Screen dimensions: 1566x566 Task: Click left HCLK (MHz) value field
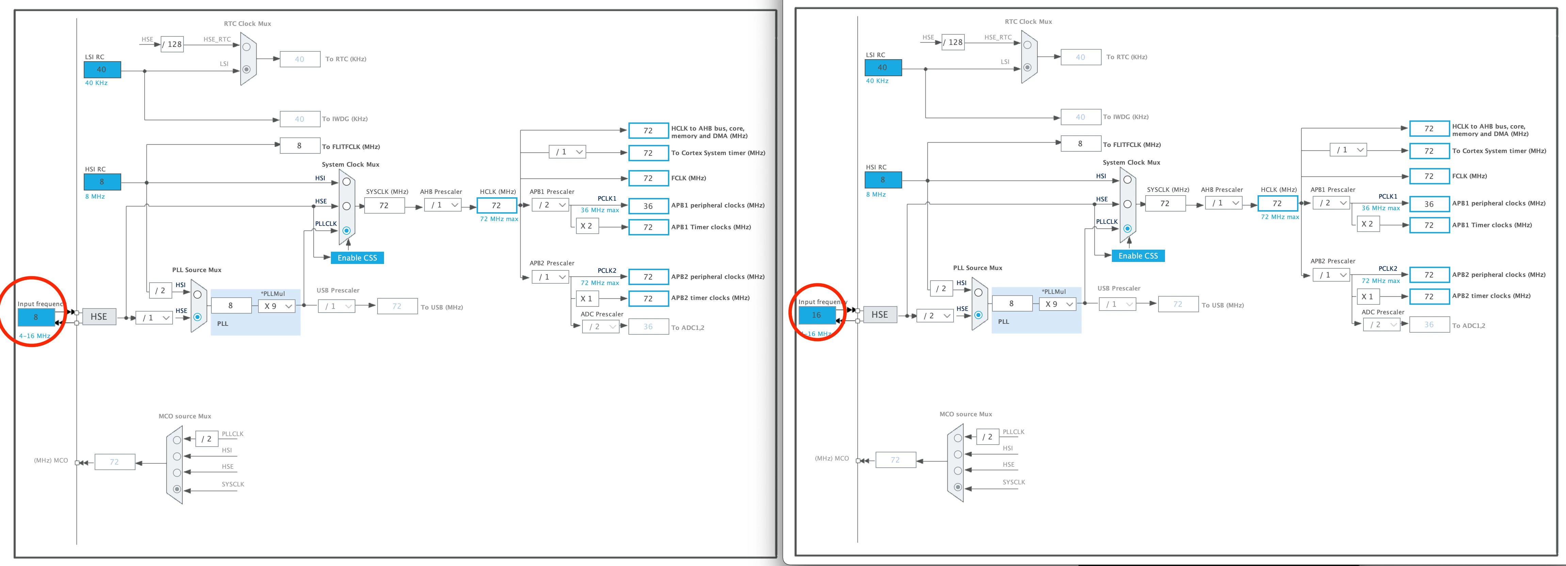point(497,206)
